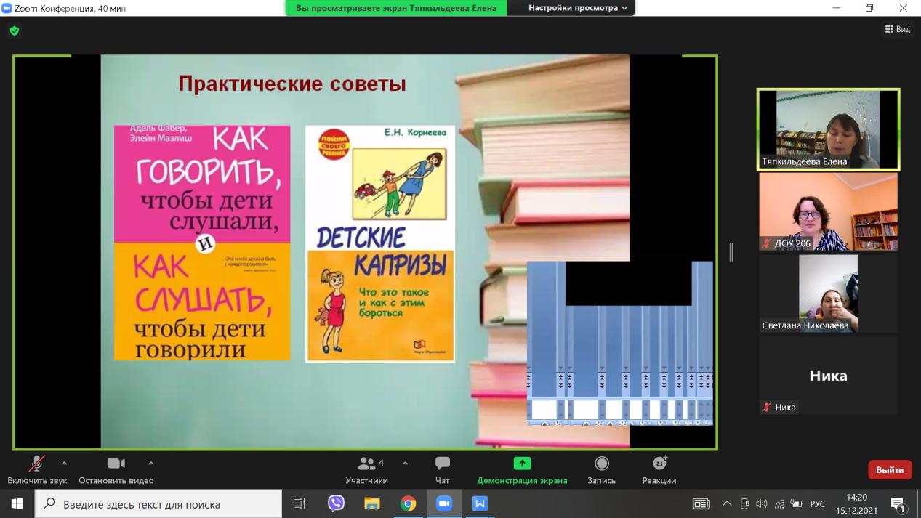Open Microsoft Word from the taskbar
The height and width of the screenshot is (518, 921).
[x=480, y=503]
